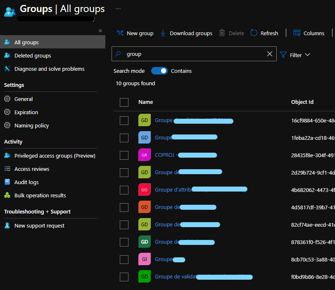Open Naming policy settings
The width and height of the screenshot is (335, 290).
(31, 126)
